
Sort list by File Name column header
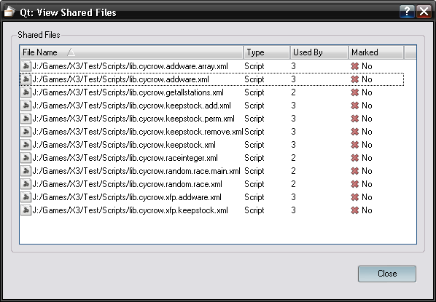131,52
